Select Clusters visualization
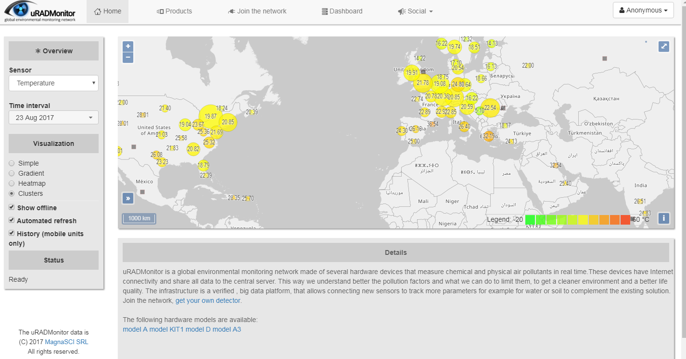The image size is (686, 359). tap(12, 193)
